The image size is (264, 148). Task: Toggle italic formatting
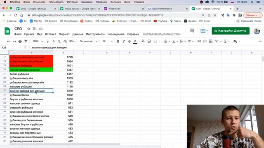[x=124, y=41]
